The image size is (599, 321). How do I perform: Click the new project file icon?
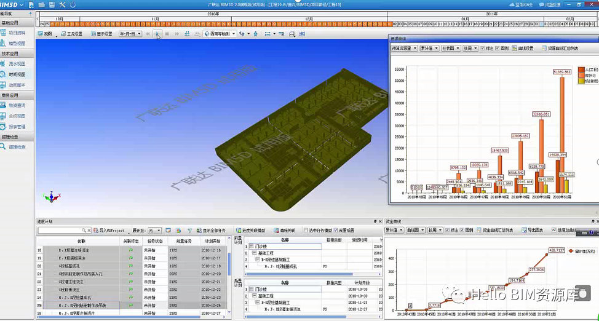(31, 4)
